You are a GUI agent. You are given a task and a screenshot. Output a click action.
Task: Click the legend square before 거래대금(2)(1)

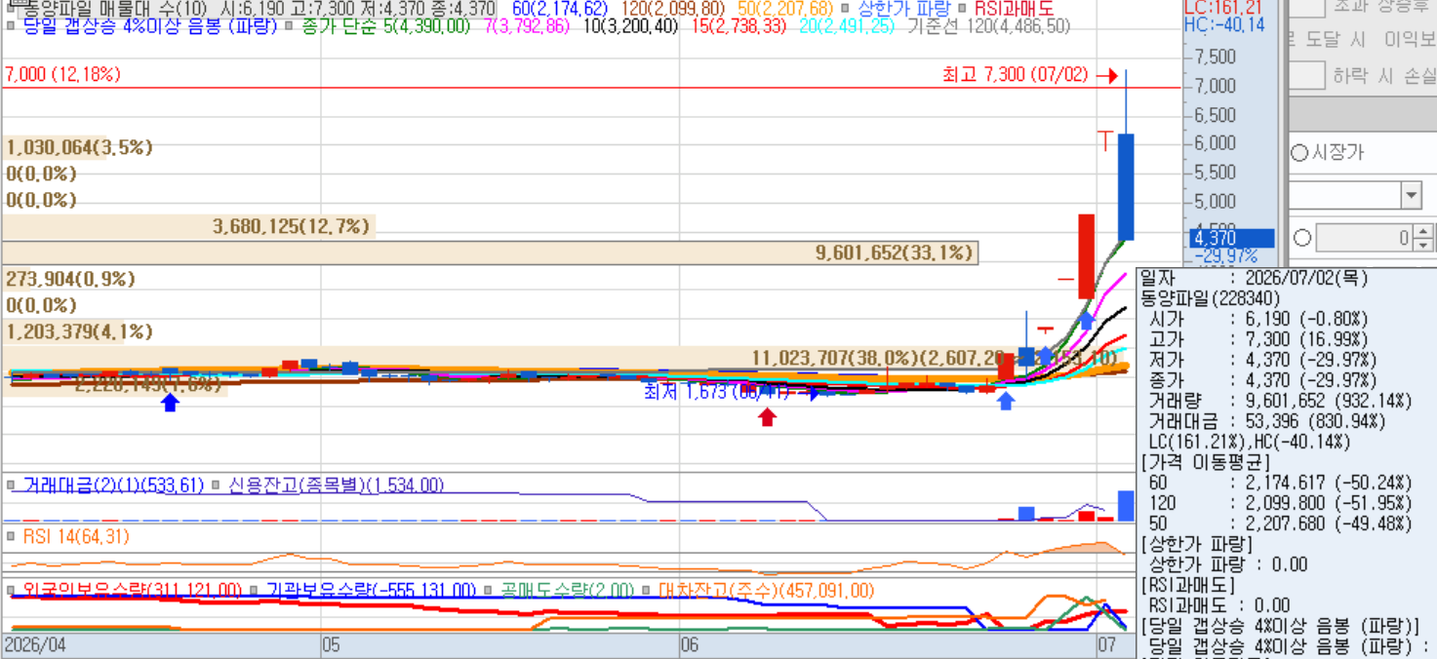[11, 485]
